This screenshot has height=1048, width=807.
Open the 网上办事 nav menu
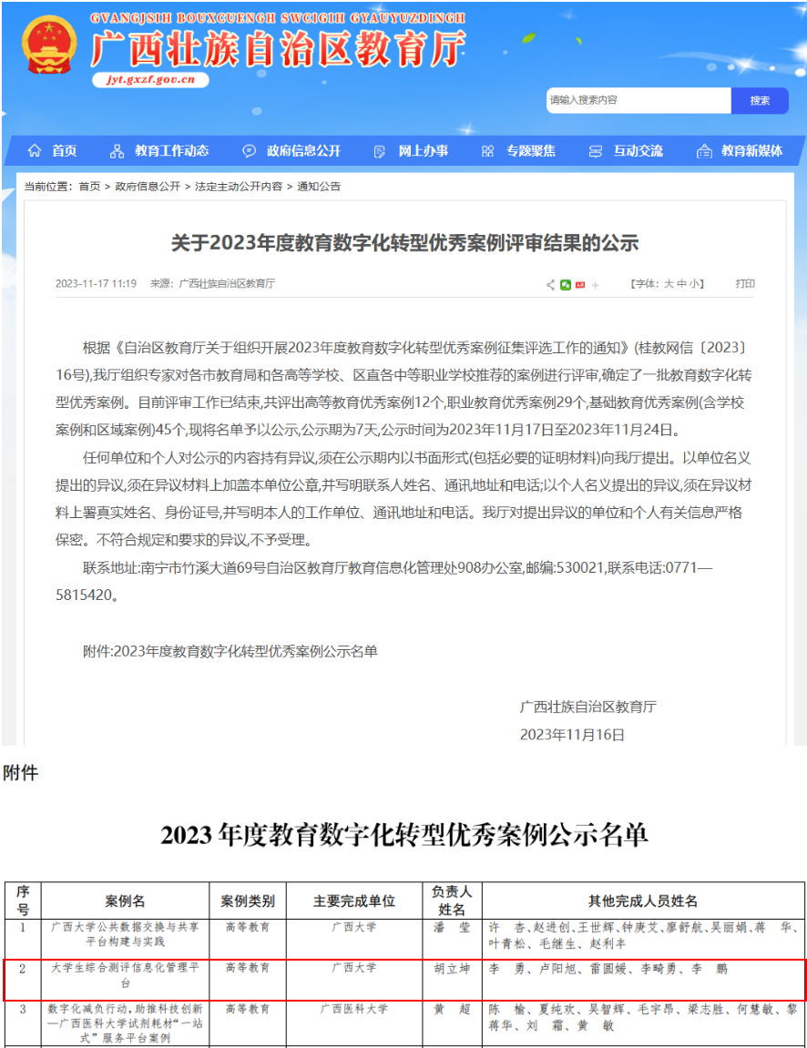pos(423,151)
